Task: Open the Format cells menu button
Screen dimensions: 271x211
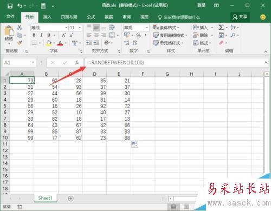Action: (x=202, y=43)
